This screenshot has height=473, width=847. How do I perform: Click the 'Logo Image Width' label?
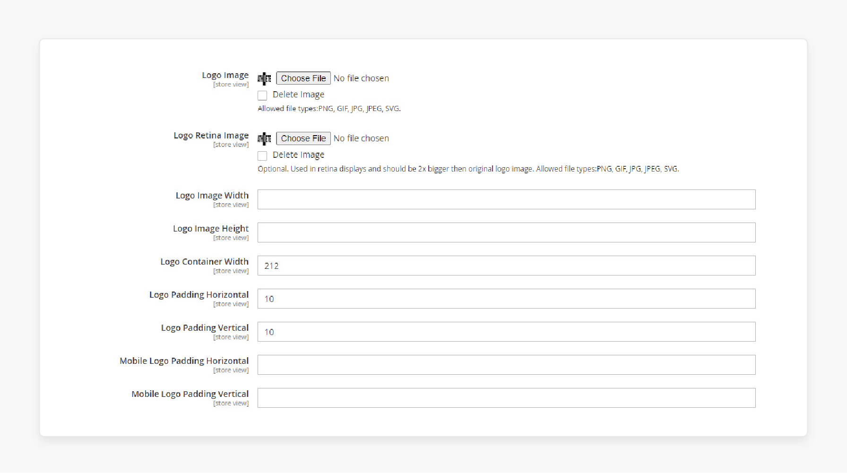click(212, 196)
